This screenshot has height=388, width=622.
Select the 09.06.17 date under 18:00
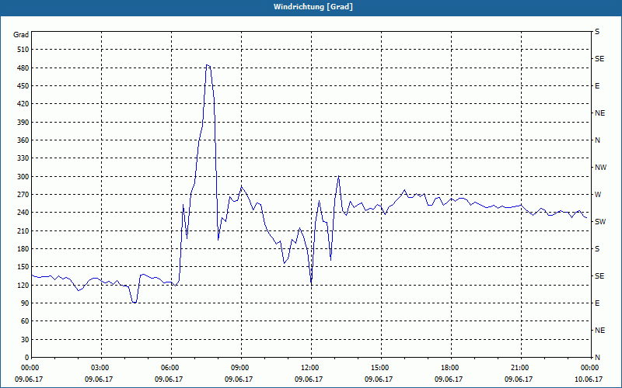449,379
